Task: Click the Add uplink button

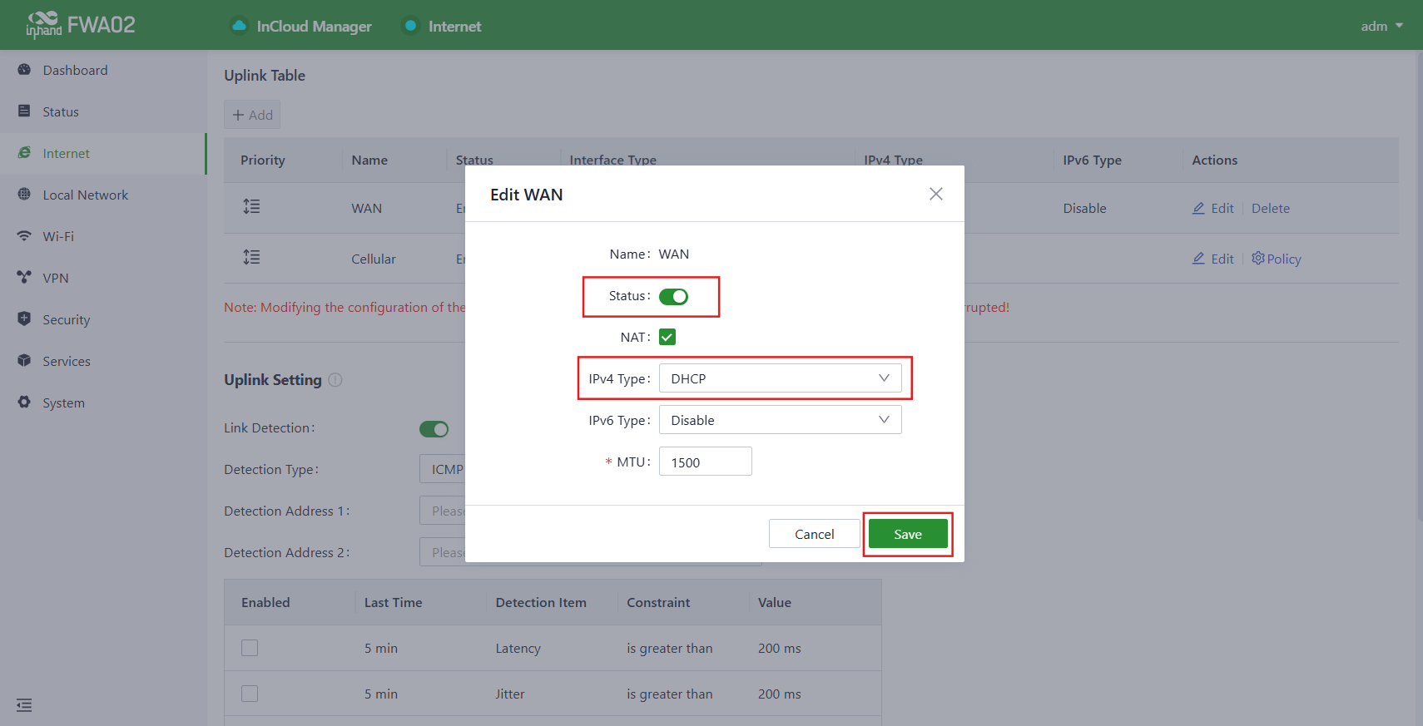Action: [252, 115]
